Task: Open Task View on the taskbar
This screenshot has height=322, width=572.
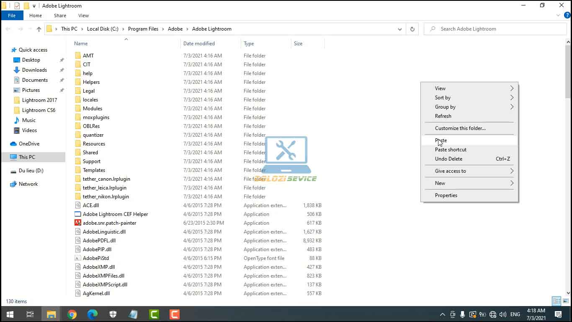Action: coord(30,314)
